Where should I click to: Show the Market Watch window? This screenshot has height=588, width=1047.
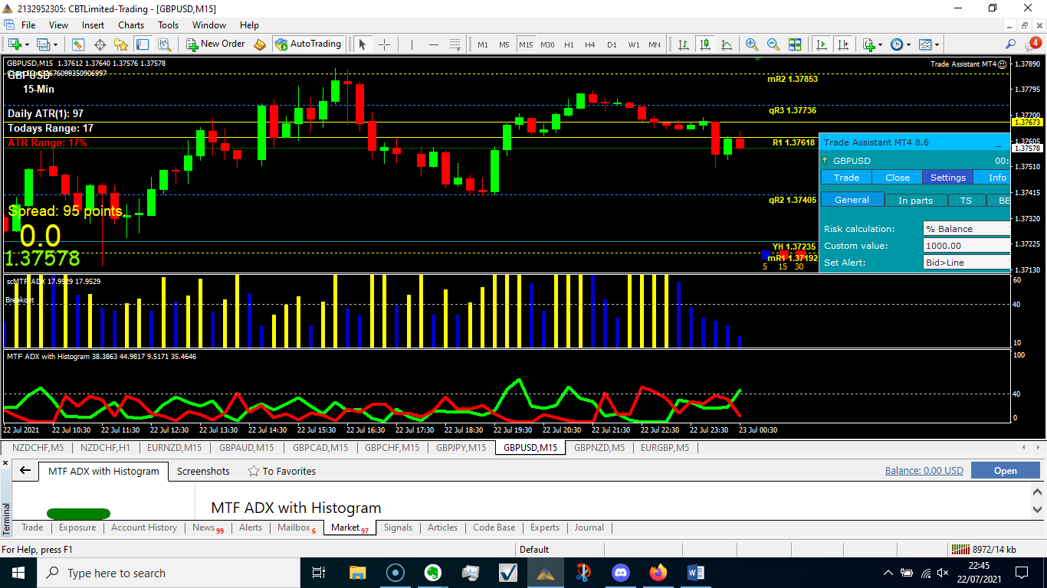click(80, 44)
